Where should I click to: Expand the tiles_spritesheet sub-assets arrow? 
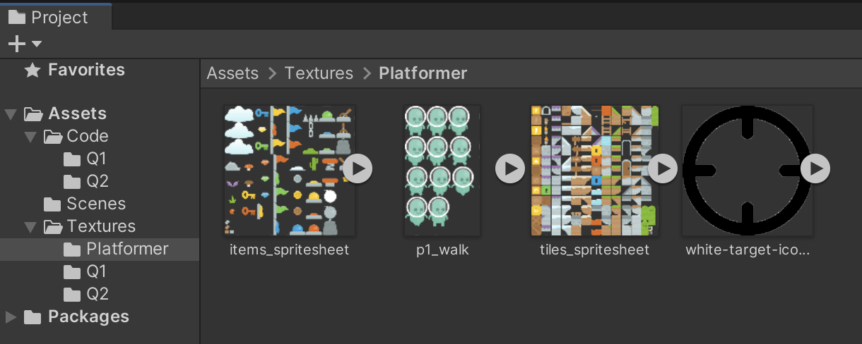coord(663,169)
